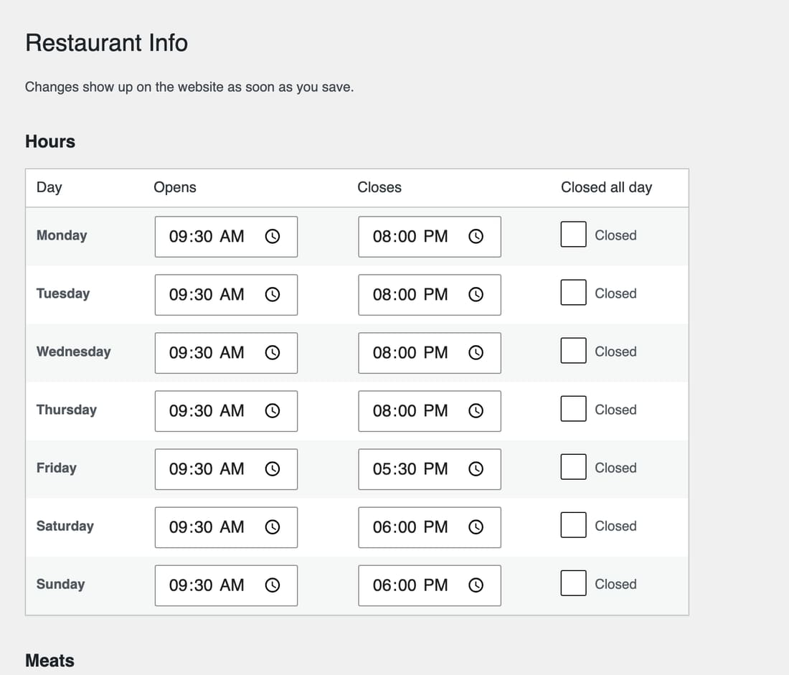Edit Saturday closing time 06:00 PM
This screenshot has height=675, width=789.
tap(429, 527)
